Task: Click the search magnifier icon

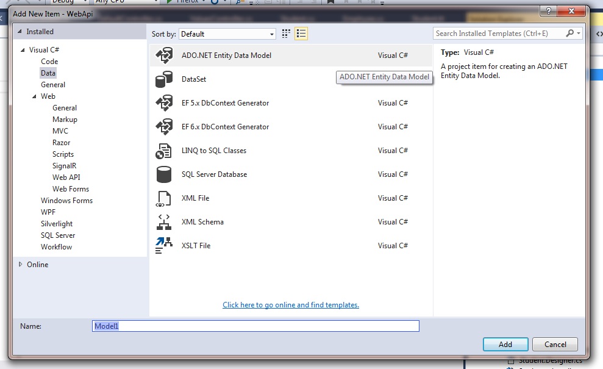Action: pos(569,34)
